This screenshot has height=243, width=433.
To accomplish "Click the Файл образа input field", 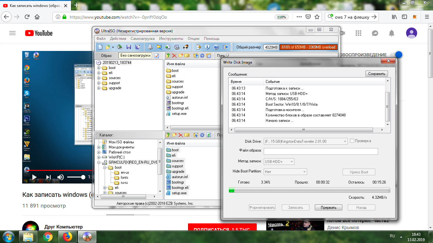I will pos(321,151).
